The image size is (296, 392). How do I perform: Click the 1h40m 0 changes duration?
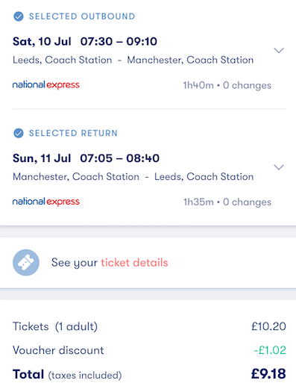pyautogui.click(x=227, y=85)
